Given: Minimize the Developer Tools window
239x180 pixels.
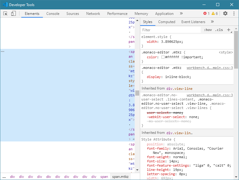Looking at the screenshot, I should 204,5.
